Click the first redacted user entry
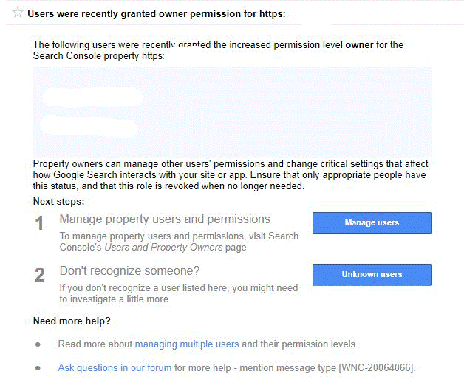The height and width of the screenshot is (388, 464). [92, 97]
